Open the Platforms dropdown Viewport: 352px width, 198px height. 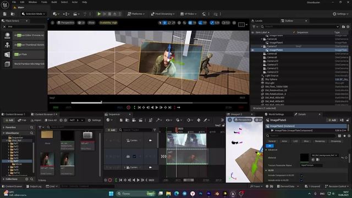pyautogui.click(x=136, y=14)
